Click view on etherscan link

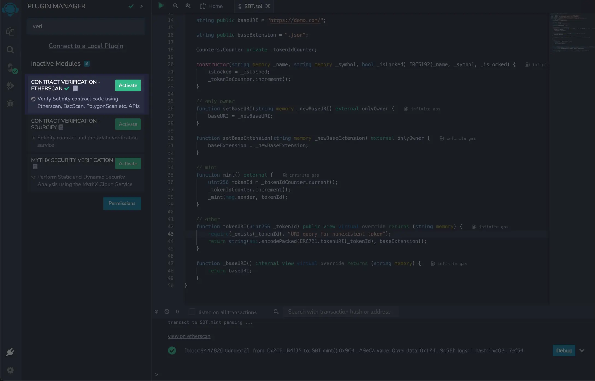coord(189,336)
